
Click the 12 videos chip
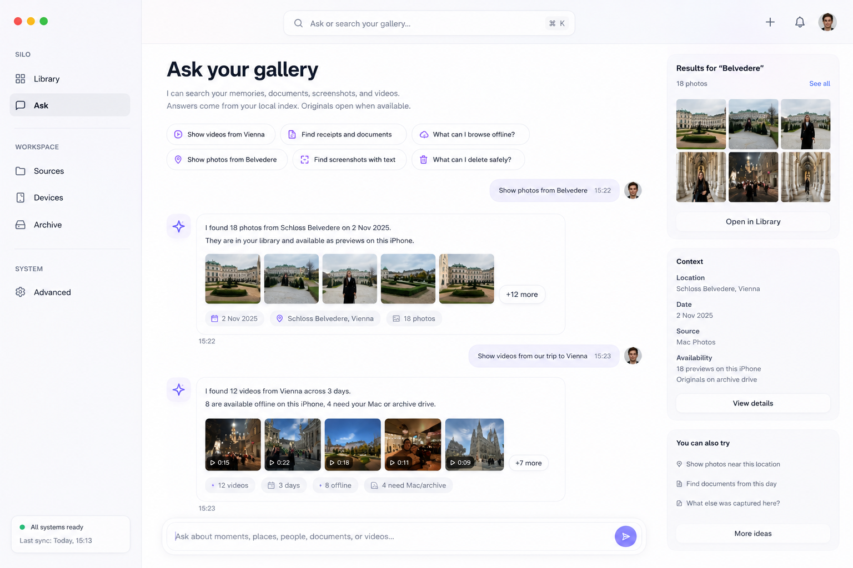coord(230,485)
